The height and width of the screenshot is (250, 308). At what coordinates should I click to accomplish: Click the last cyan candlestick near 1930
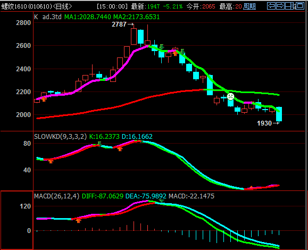click(x=279, y=114)
